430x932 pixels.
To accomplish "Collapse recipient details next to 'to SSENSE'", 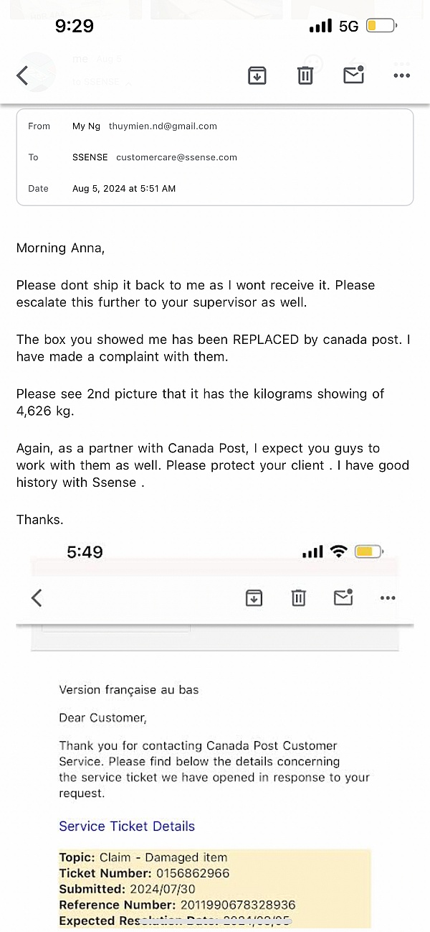I will [x=129, y=83].
